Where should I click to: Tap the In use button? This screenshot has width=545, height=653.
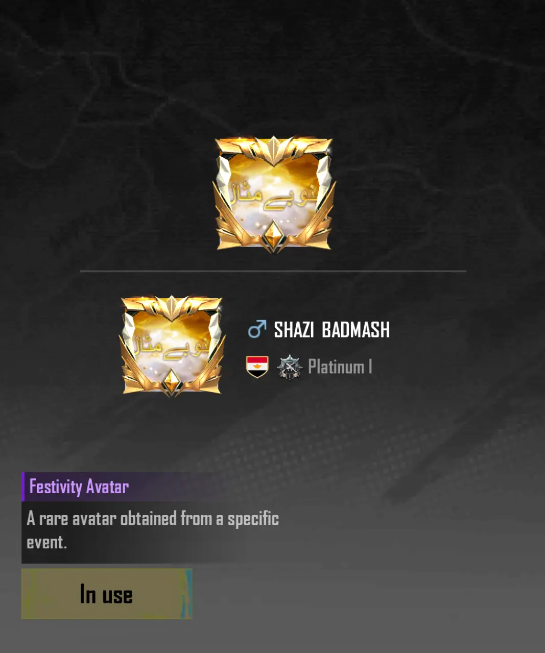[x=107, y=594]
